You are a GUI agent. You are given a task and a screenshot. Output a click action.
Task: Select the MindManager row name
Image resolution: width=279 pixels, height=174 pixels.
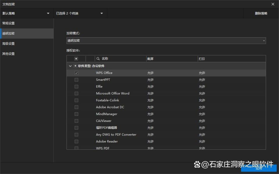tap(107, 114)
